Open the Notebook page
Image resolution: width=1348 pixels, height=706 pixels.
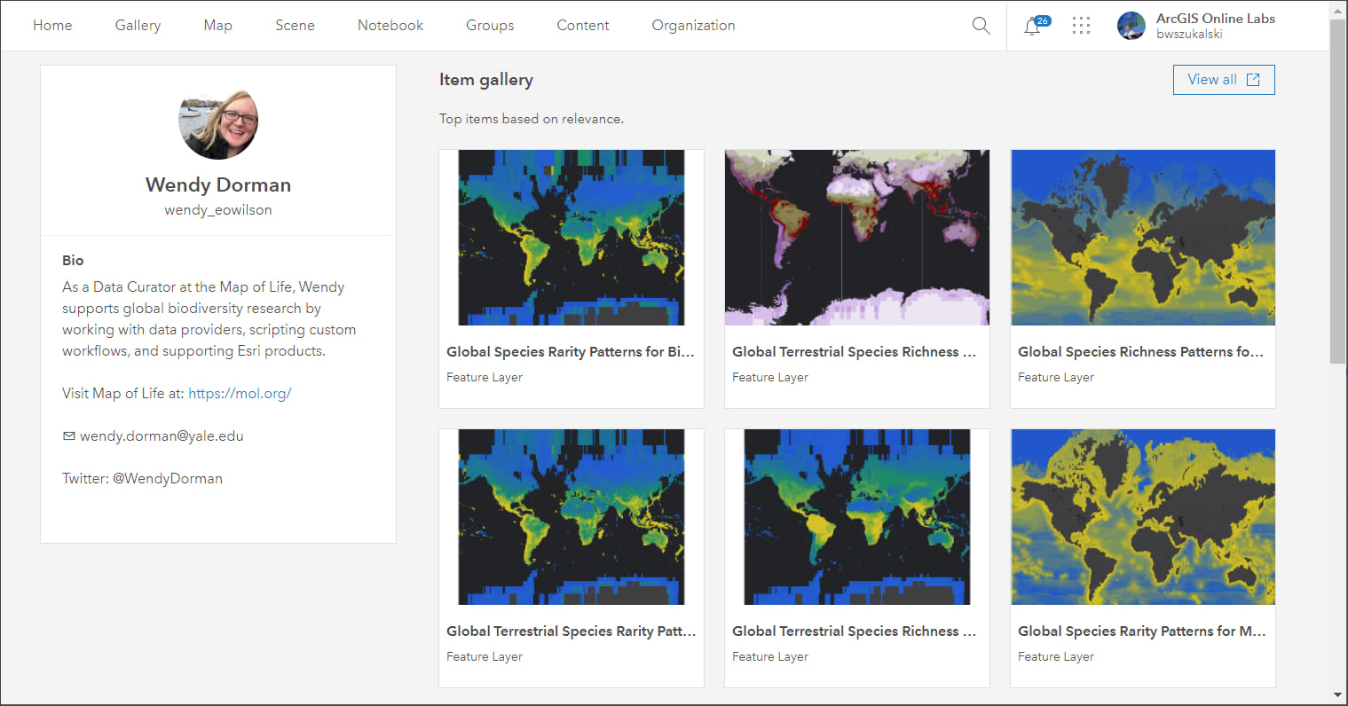pos(390,26)
